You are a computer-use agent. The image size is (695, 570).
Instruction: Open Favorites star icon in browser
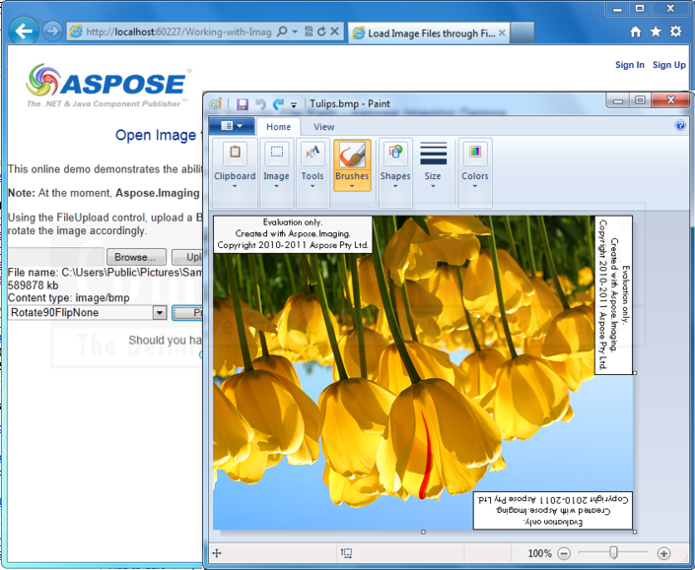[656, 32]
